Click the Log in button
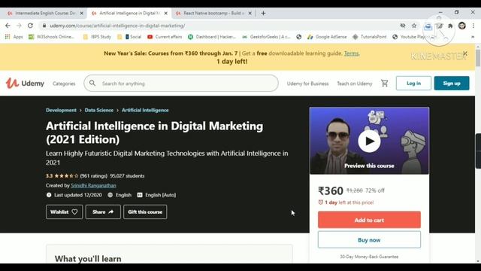 pos(413,84)
